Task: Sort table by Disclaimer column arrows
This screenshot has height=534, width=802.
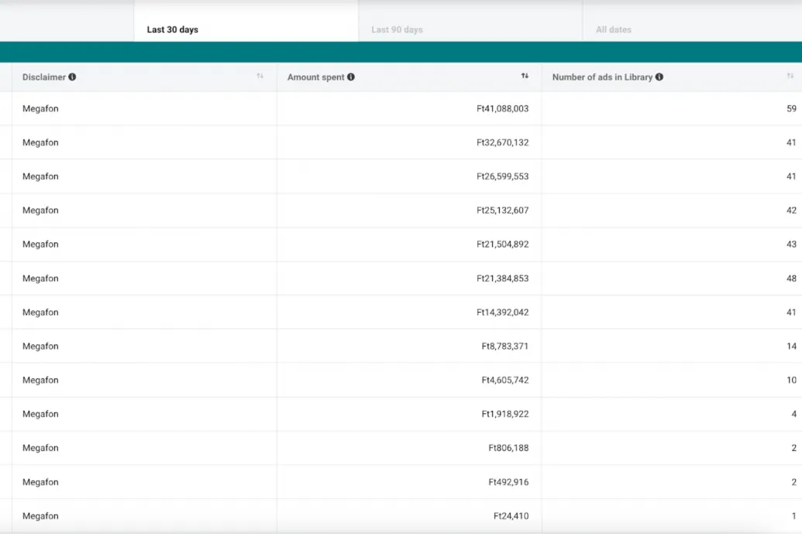Action: tap(260, 76)
